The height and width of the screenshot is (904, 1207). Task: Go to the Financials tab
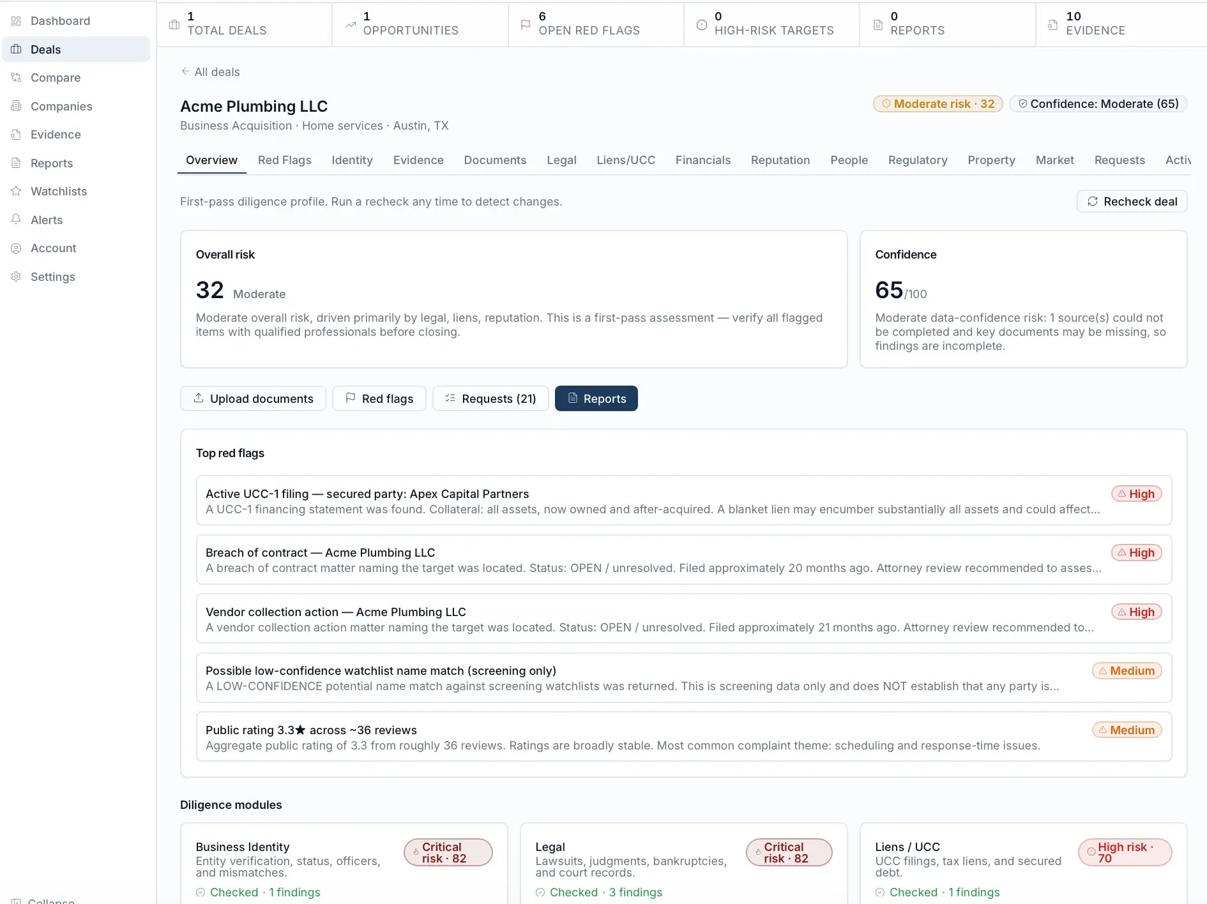[x=703, y=160]
